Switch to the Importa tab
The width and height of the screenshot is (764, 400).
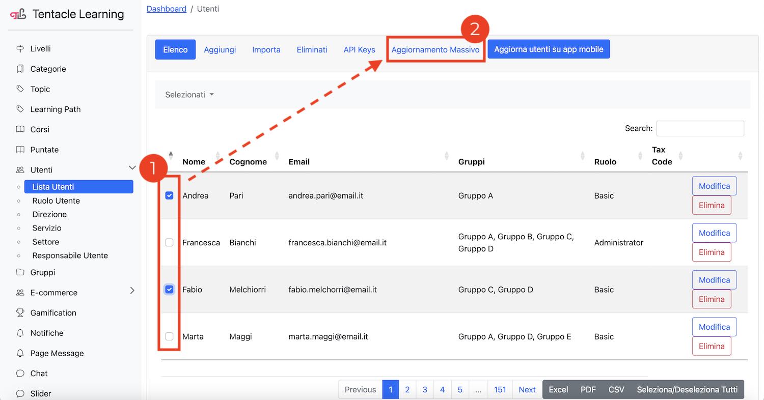[266, 49]
